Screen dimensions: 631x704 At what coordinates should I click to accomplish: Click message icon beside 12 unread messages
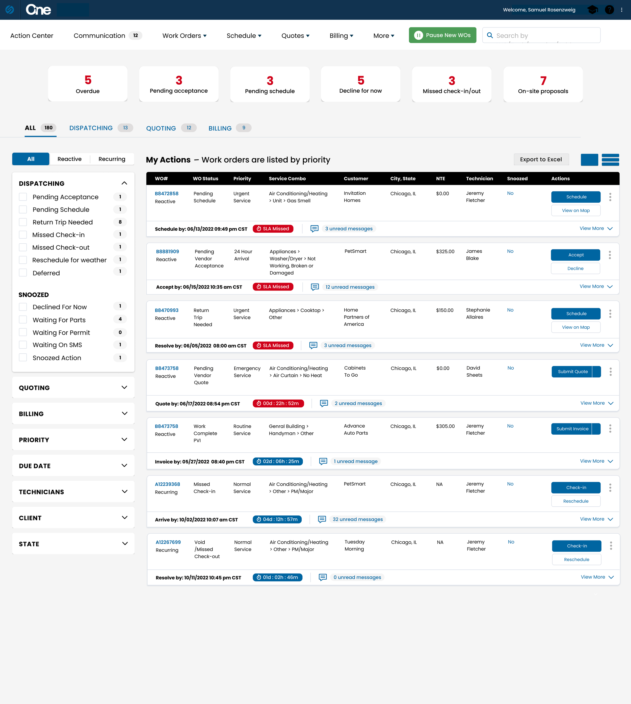pyautogui.click(x=315, y=287)
